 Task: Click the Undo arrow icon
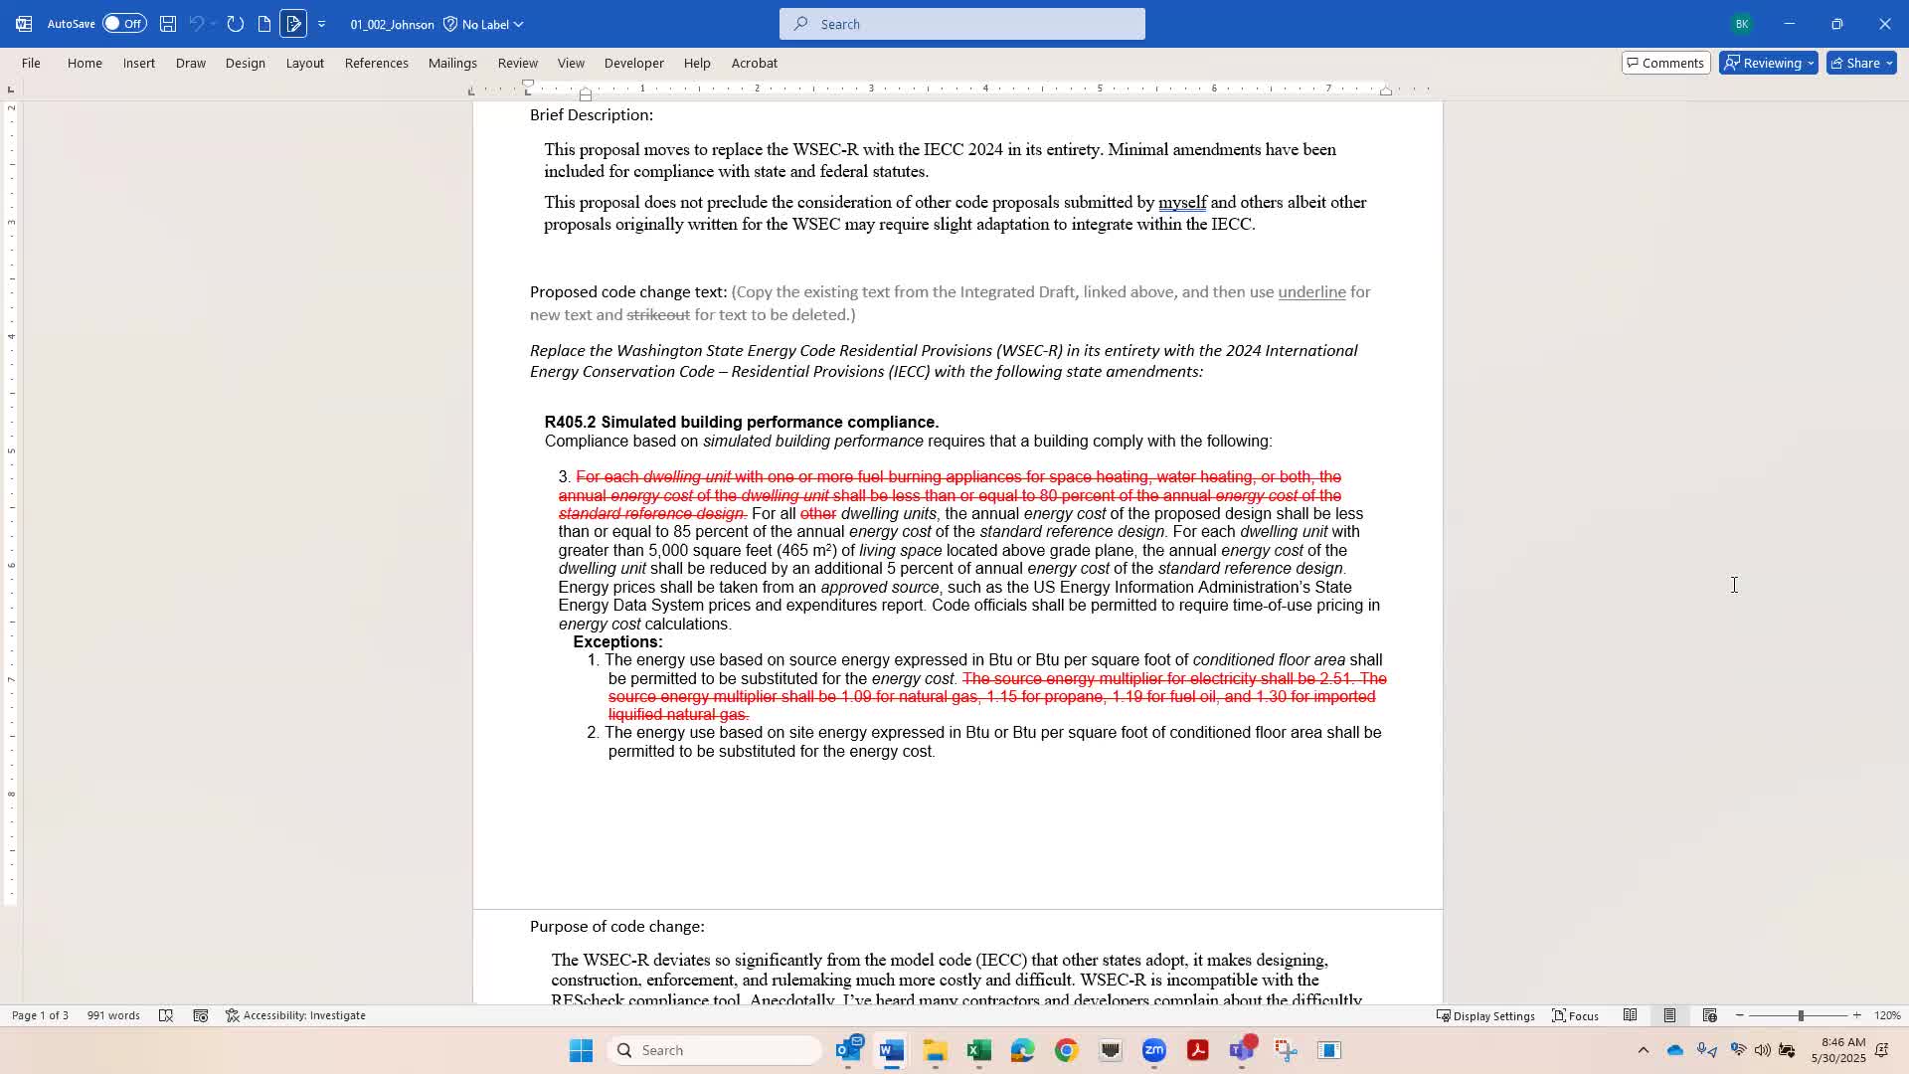(x=196, y=24)
